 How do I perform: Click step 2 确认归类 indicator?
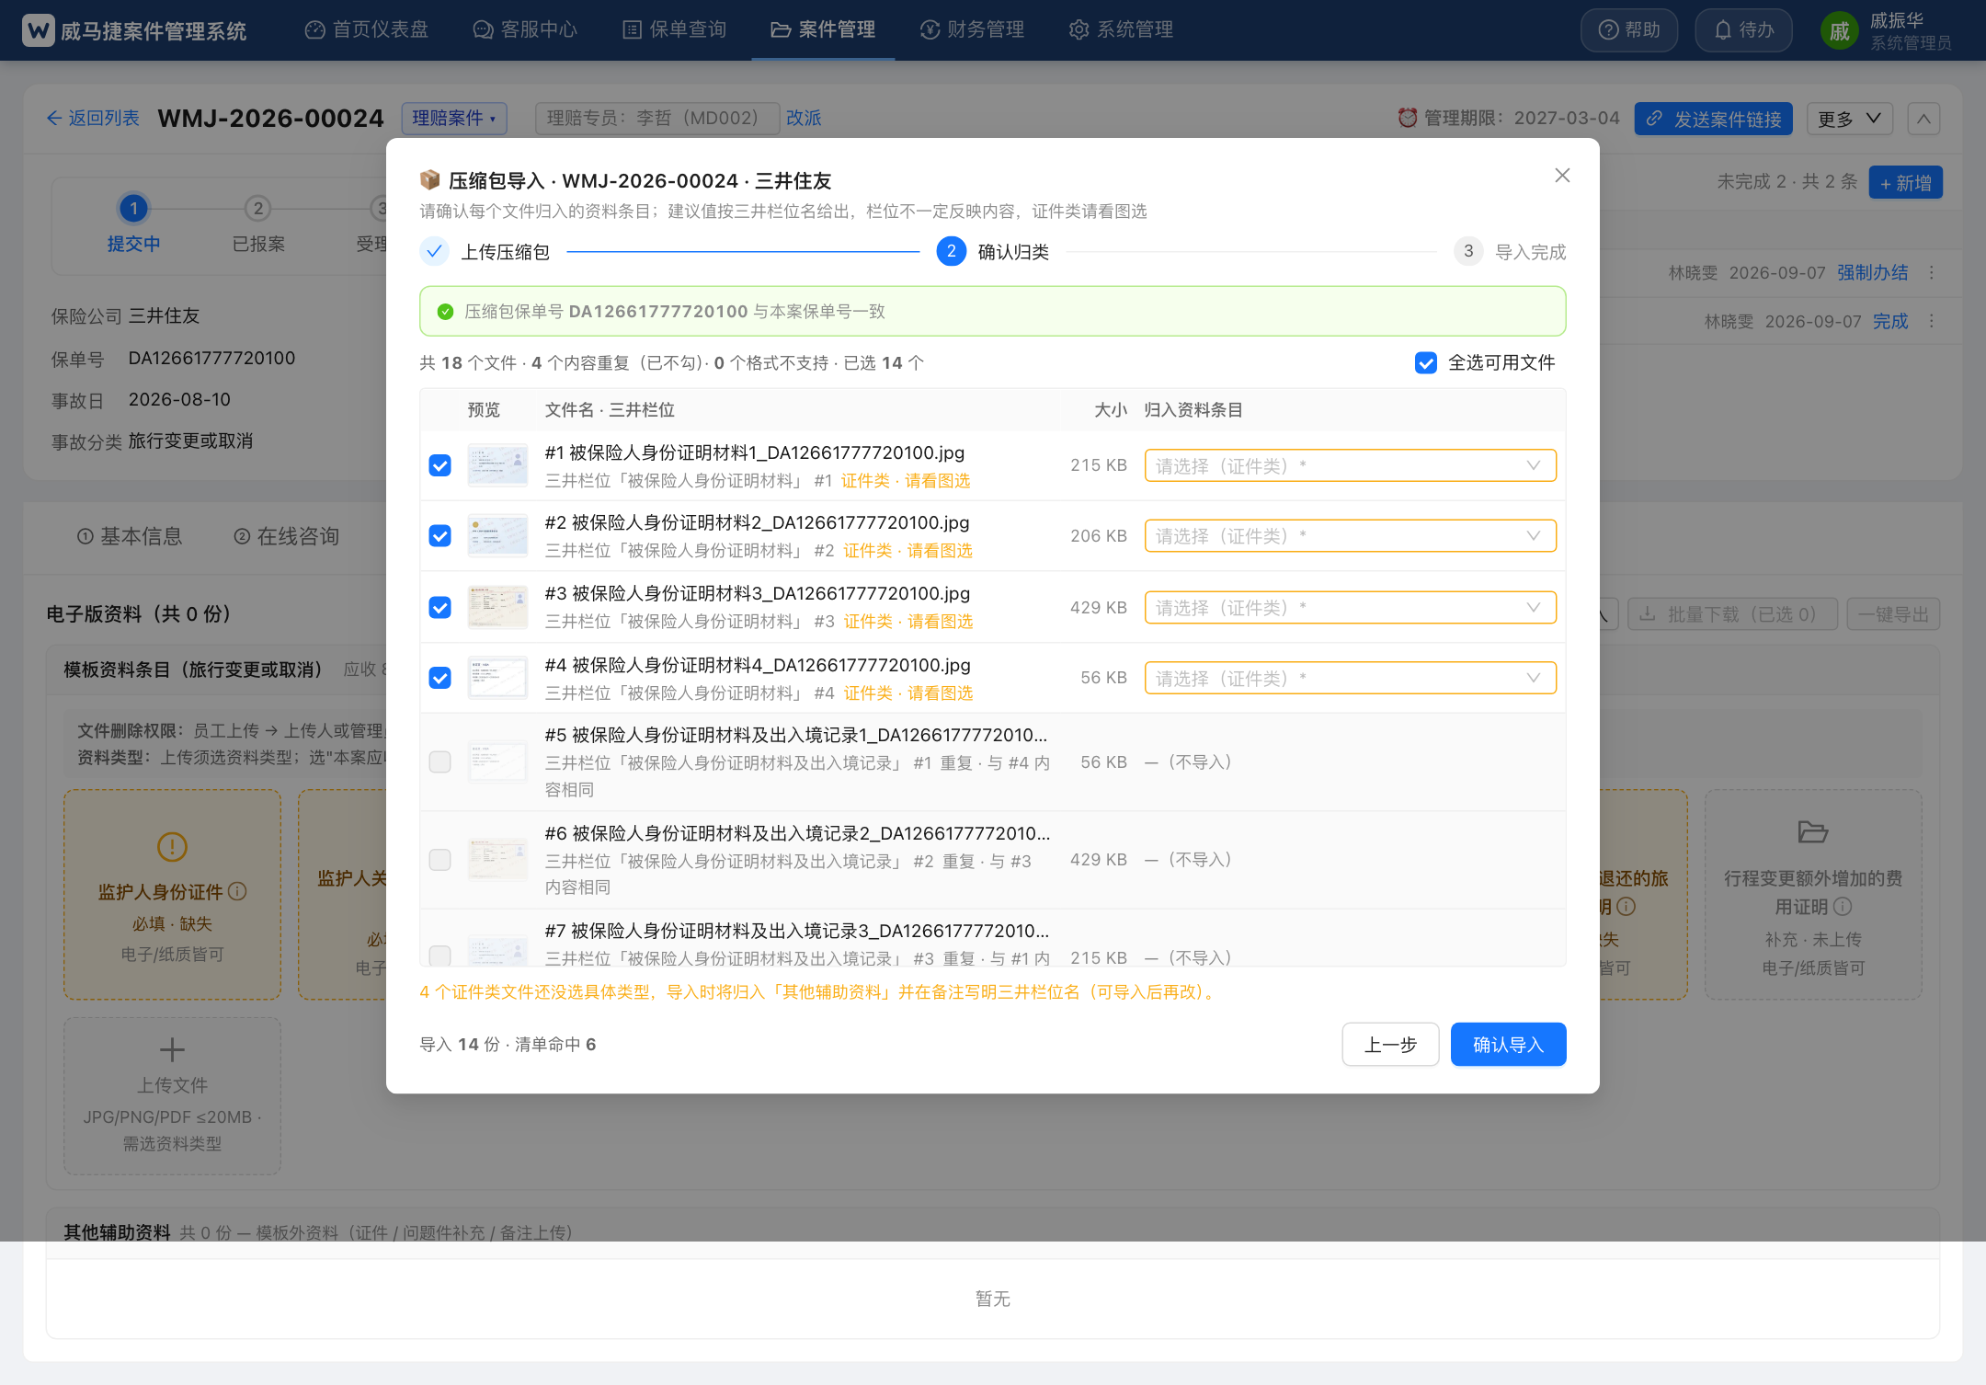click(993, 252)
